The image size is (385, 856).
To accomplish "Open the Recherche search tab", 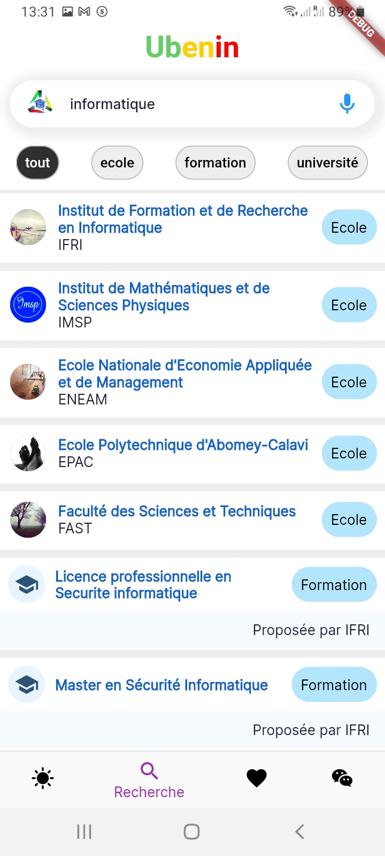I will (x=149, y=781).
